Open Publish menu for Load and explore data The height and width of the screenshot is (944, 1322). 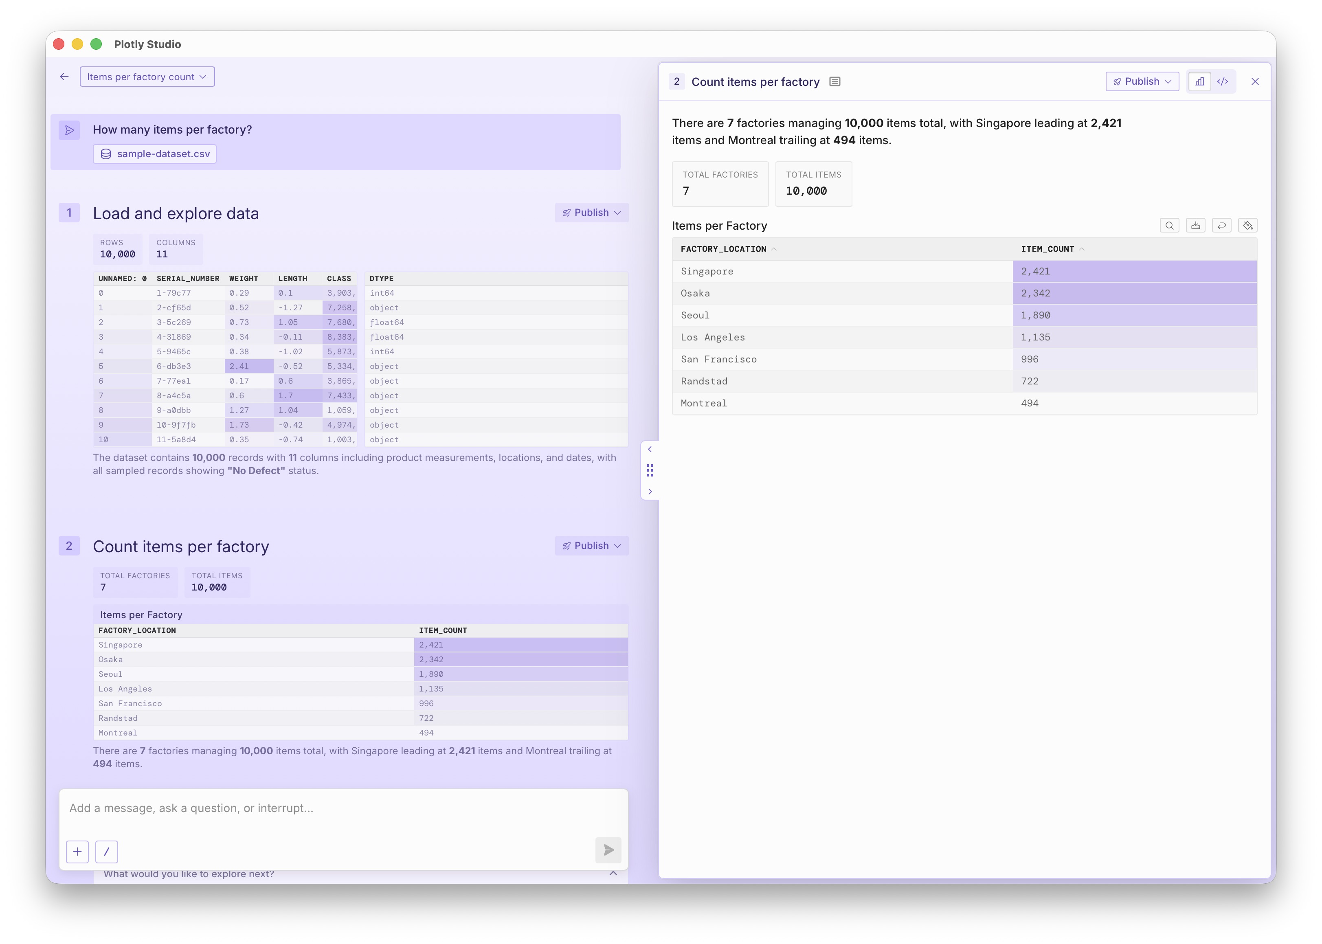click(591, 213)
